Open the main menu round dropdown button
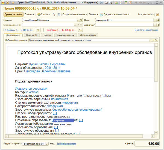Screen dimensions: 164x150 [8, 2]
